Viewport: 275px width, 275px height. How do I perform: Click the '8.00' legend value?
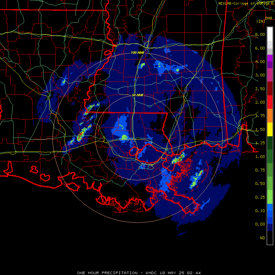click(x=260, y=34)
